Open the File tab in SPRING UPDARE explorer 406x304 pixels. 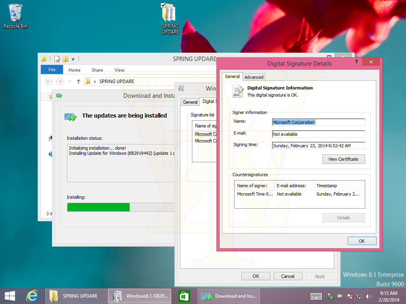pyautogui.click(x=52, y=70)
